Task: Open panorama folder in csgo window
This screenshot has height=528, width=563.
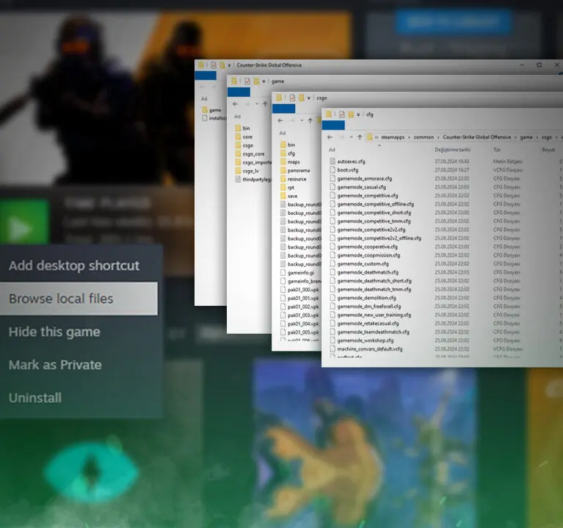Action: (295, 171)
